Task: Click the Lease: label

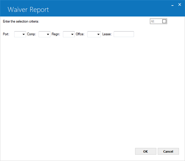Action: click(107, 34)
